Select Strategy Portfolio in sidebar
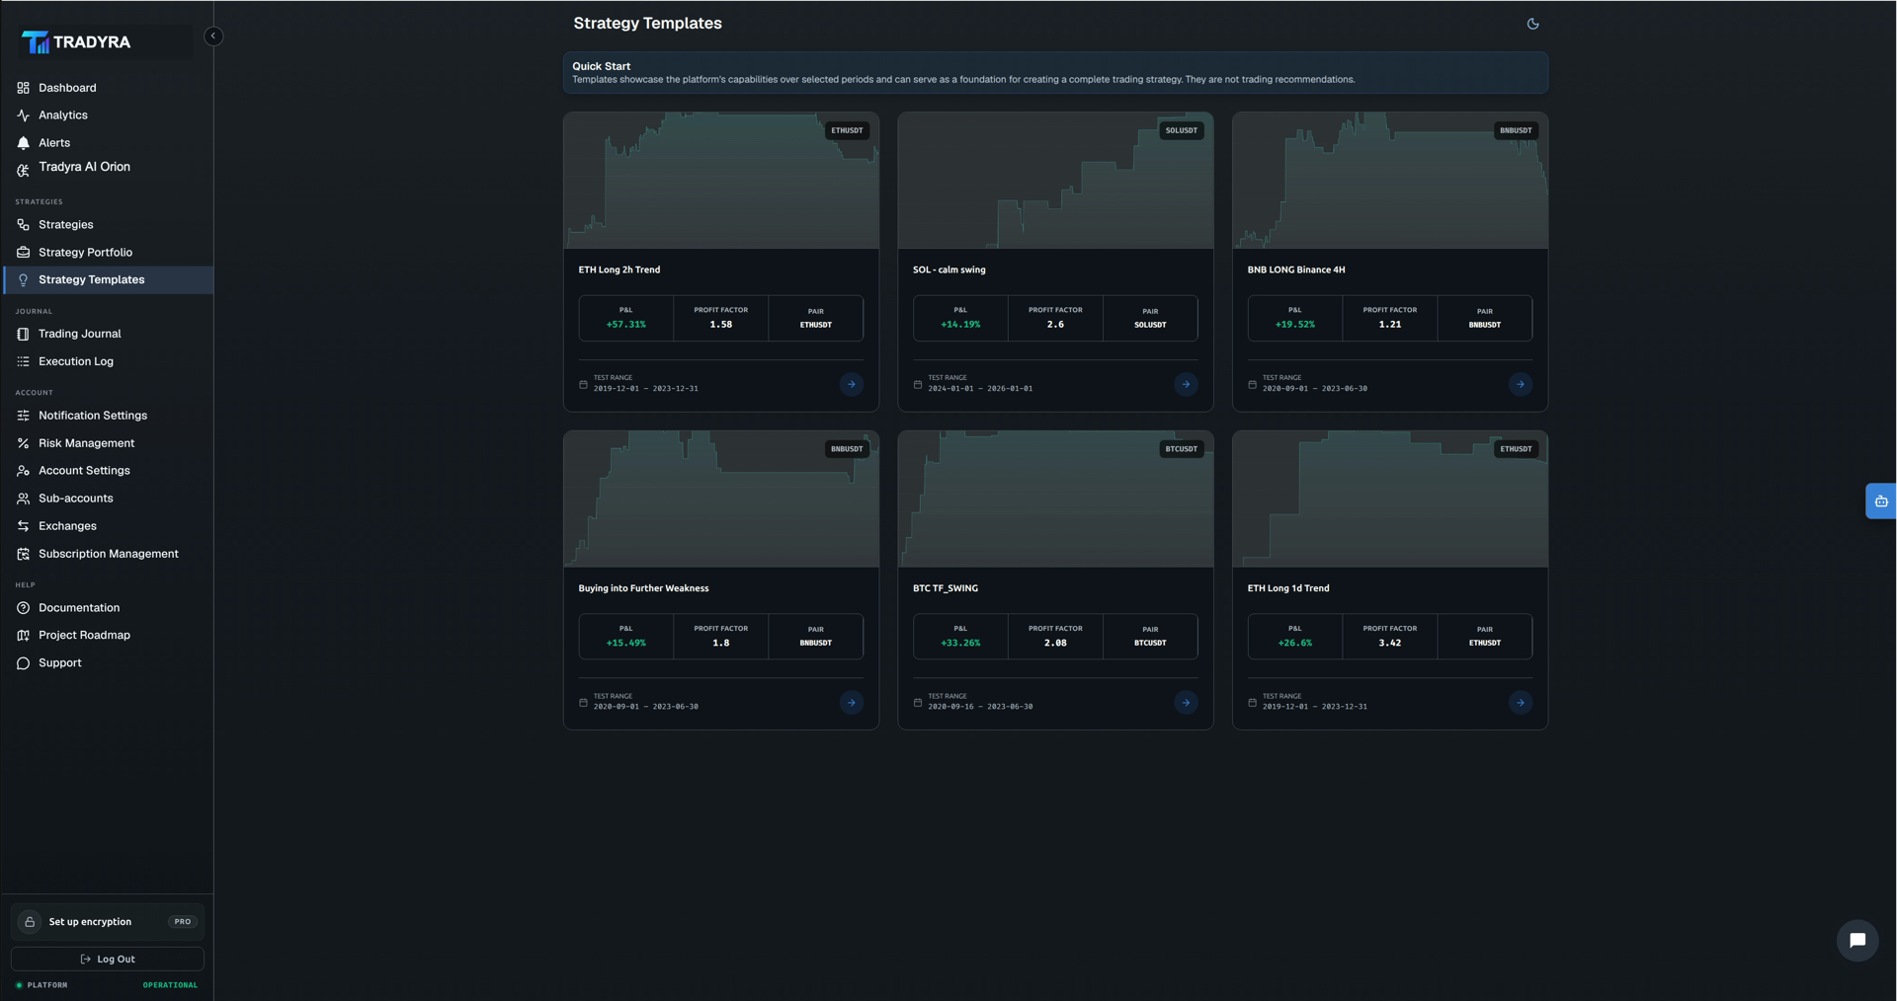 pos(108,253)
